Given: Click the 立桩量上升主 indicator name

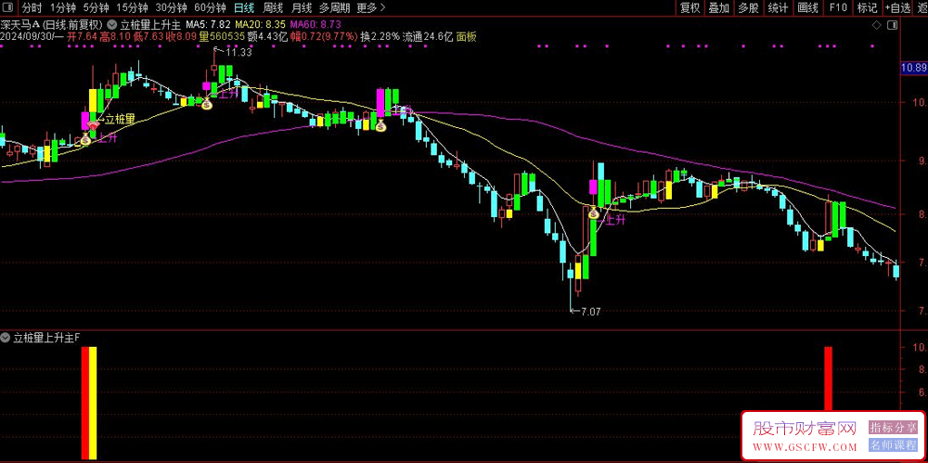Looking at the screenshot, I should 150,25.
